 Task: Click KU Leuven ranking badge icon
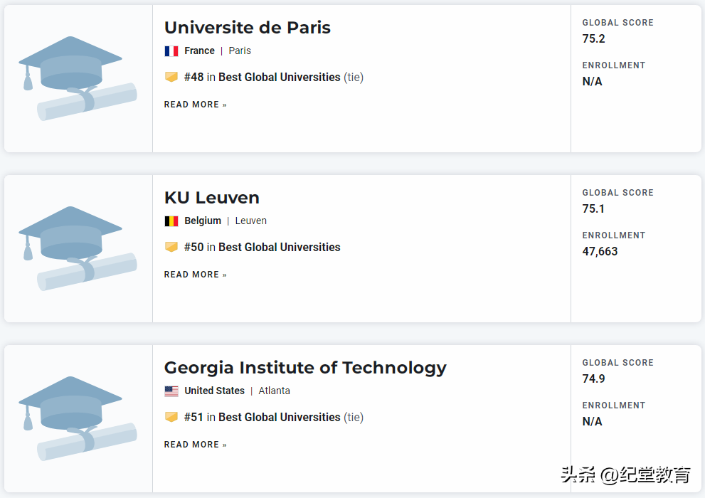171,247
